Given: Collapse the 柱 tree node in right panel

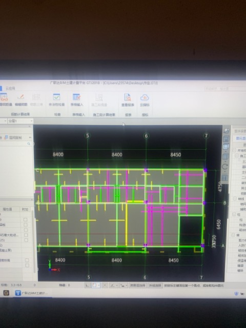Looking at the screenshot, I should point(234,214).
